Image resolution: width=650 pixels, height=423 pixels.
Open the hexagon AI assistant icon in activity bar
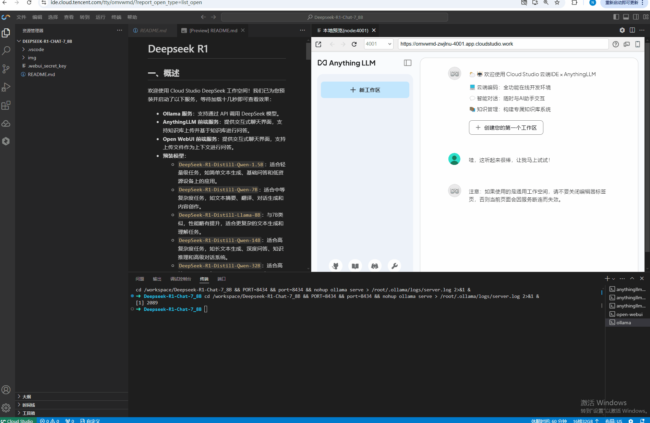(6, 141)
